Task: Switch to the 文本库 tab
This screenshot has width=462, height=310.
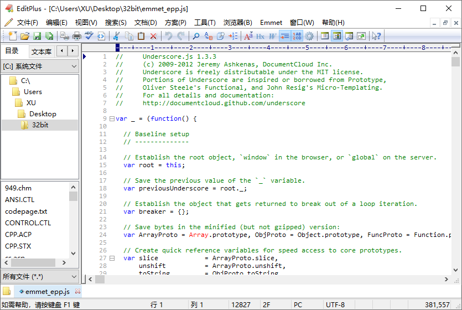Action: (x=41, y=52)
